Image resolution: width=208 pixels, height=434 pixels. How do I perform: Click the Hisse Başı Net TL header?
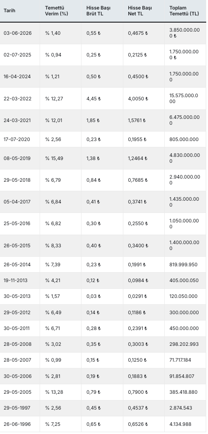[x=140, y=11]
